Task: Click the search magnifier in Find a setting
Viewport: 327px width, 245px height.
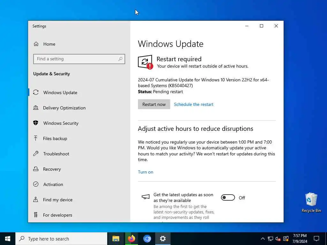Action: [x=120, y=59]
